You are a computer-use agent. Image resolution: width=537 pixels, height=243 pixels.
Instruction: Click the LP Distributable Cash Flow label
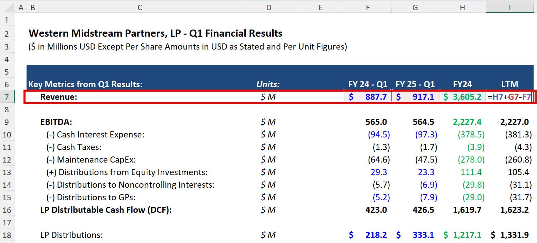click(x=106, y=210)
